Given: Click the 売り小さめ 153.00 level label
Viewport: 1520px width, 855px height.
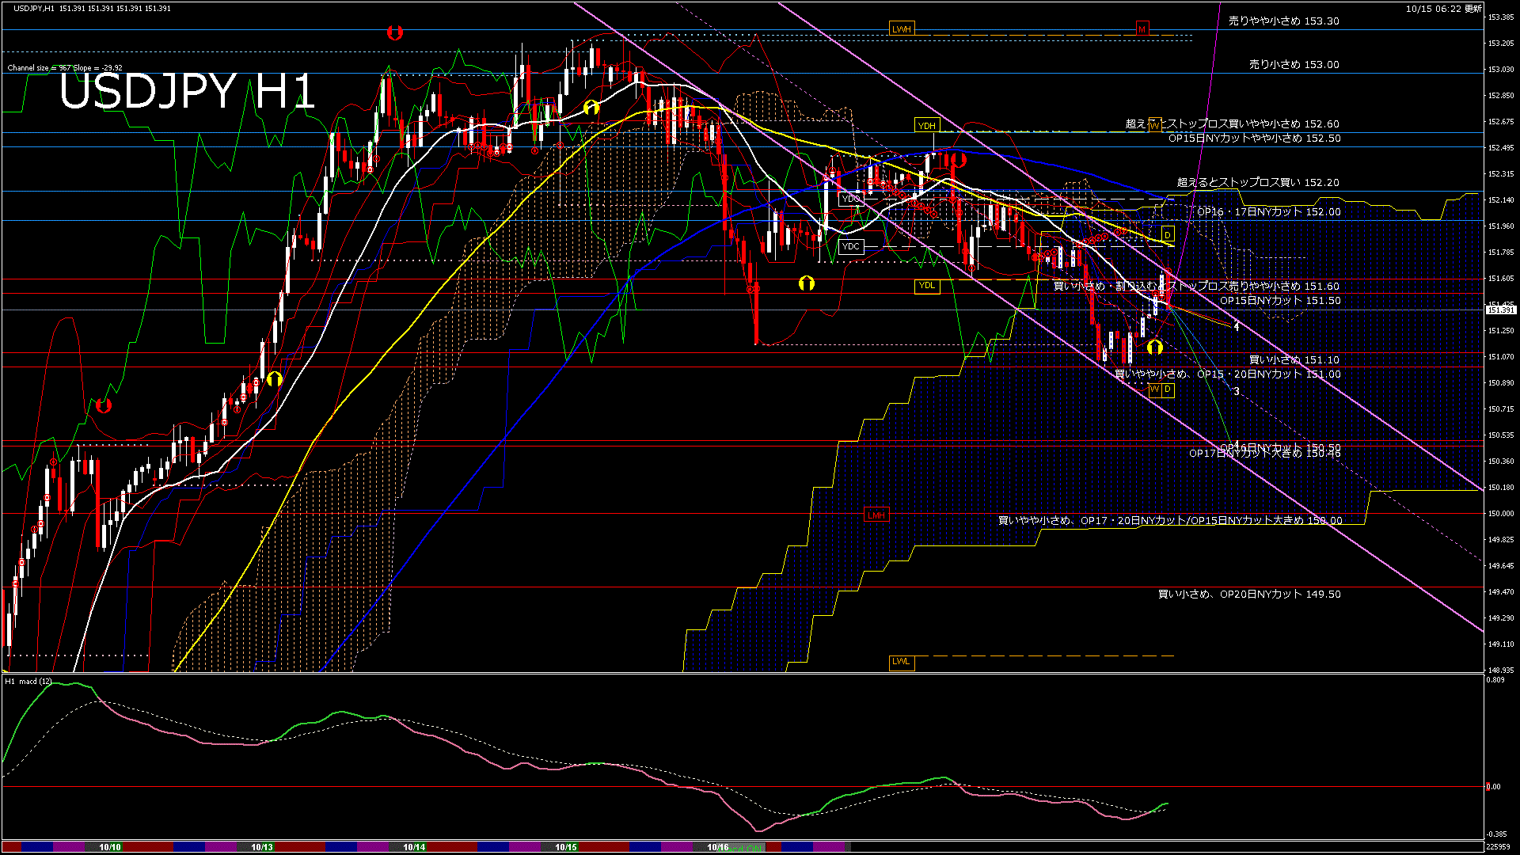Looking at the screenshot, I should (1294, 65).
